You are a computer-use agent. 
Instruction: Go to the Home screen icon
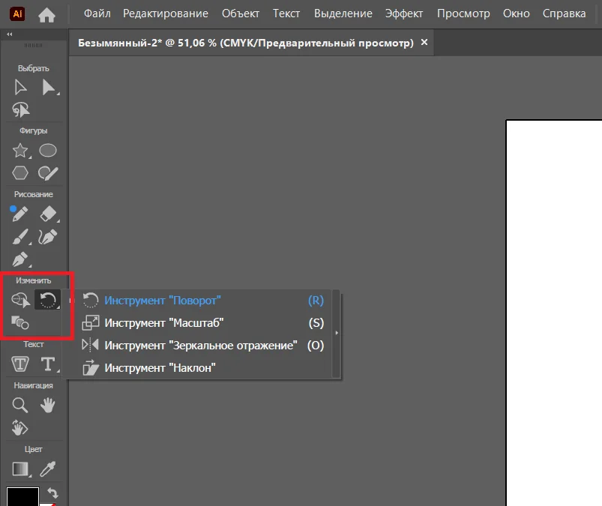pyautogui.click(x=46, y=15)
